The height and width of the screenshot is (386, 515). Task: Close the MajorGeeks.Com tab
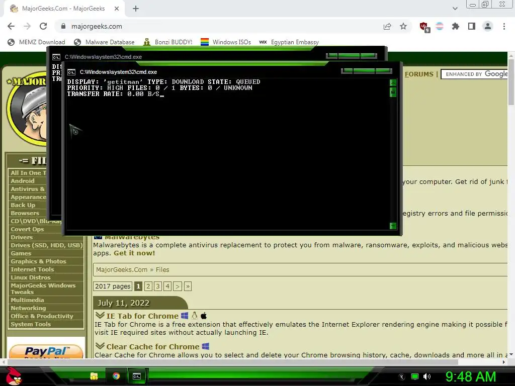click(117, 9)
